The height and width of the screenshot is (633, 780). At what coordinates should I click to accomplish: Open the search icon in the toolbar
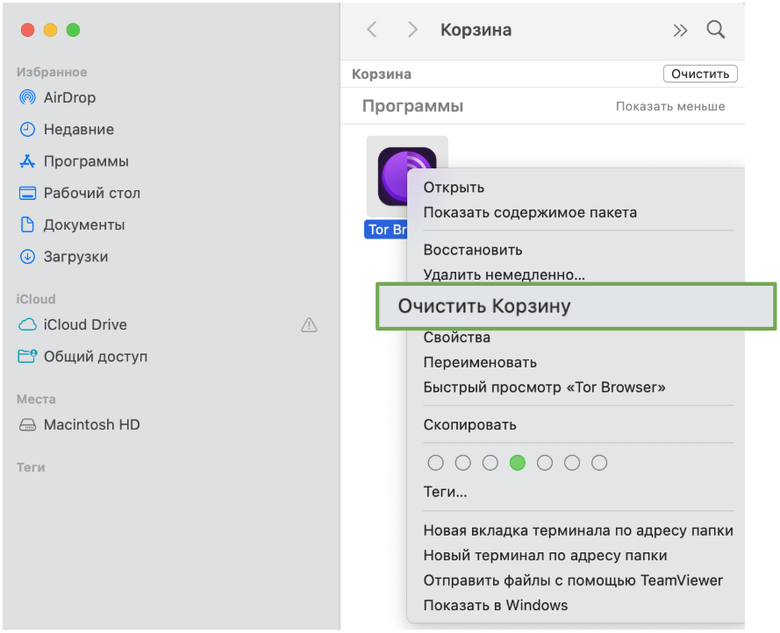[x=716, y=29]
